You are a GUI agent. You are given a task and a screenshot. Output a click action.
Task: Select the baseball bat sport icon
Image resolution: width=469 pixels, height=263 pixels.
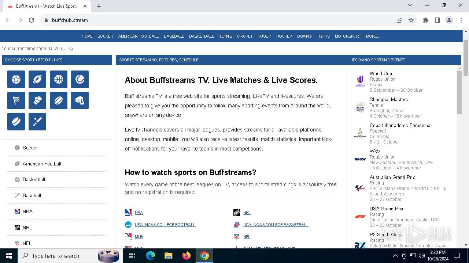pos(37,122)
